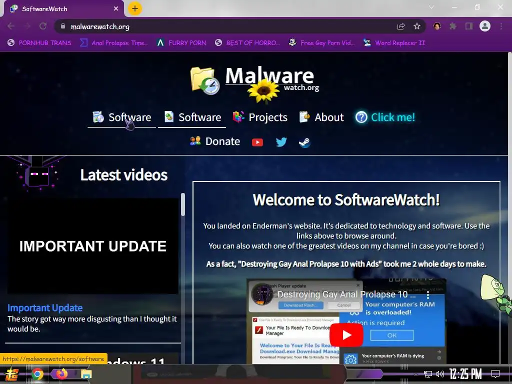Click the embedded video title text
512x384 pixels.
(x=346, y=294)
